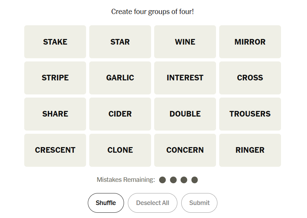This screenshot has width=307, height=218.
Task: Hit the Submit button
Action: click(199, 203)
